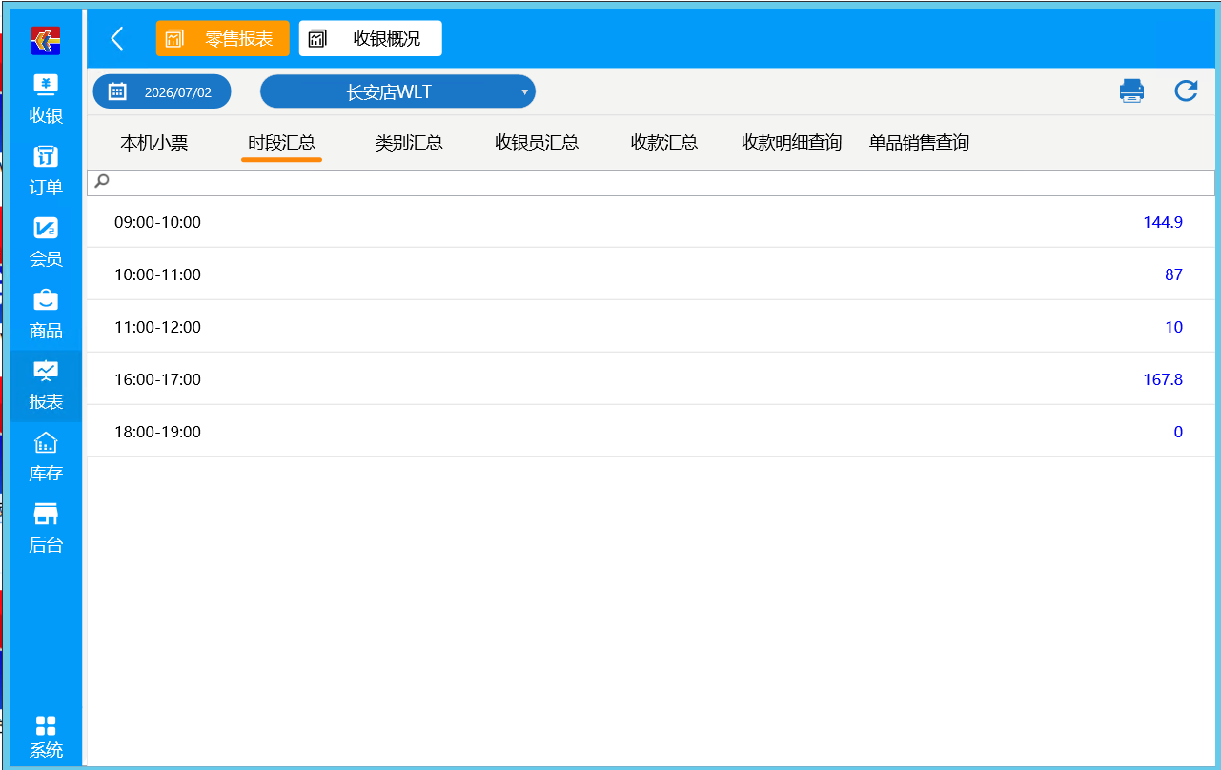Open the 后台 backend sidebar icon
The height and width of the screenshot is (770, 1221).
[46, 529]
